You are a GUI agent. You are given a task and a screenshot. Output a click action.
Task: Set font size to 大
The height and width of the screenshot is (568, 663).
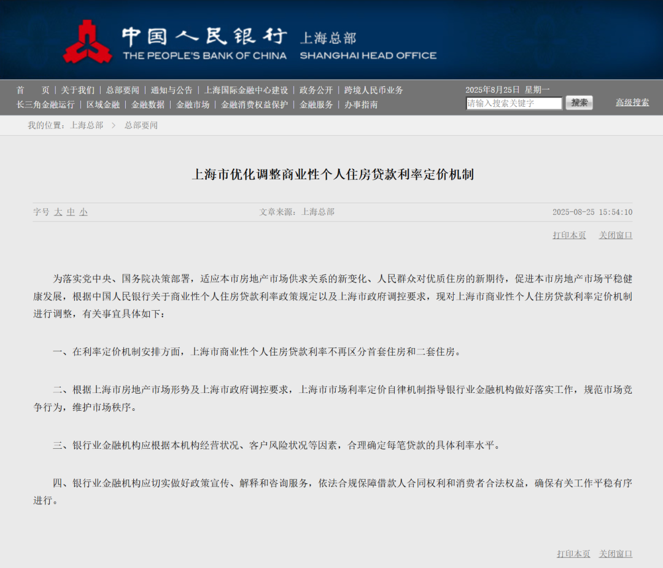coord(58,212)
